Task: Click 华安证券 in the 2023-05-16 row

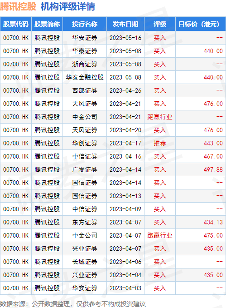Action: click(85, 38)
